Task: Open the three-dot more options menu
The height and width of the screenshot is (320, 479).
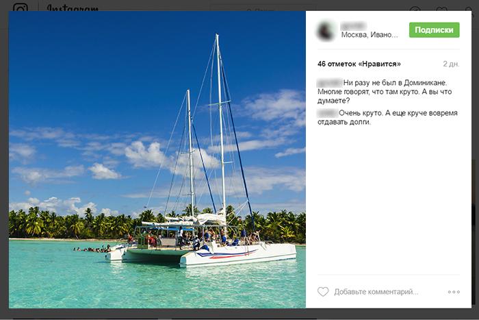Action: [454, 292]
